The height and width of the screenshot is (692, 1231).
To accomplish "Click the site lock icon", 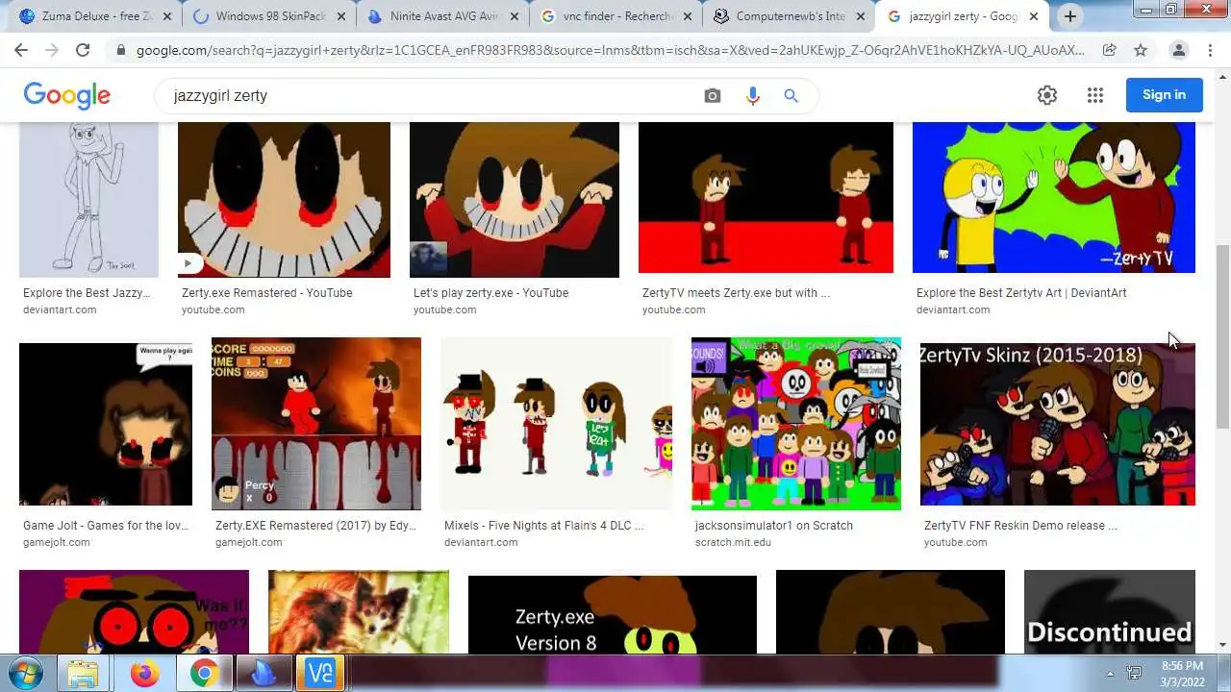I will click(x=121, y=51).
